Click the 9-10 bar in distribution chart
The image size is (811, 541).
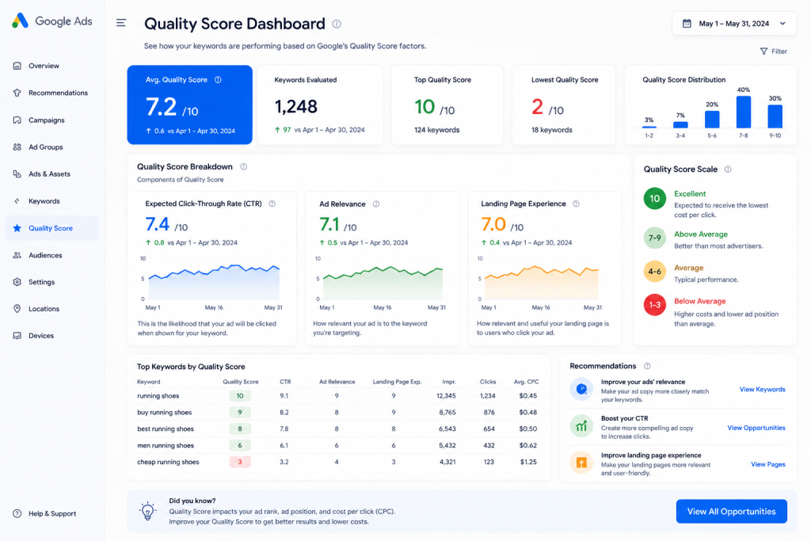coord(775,116)
